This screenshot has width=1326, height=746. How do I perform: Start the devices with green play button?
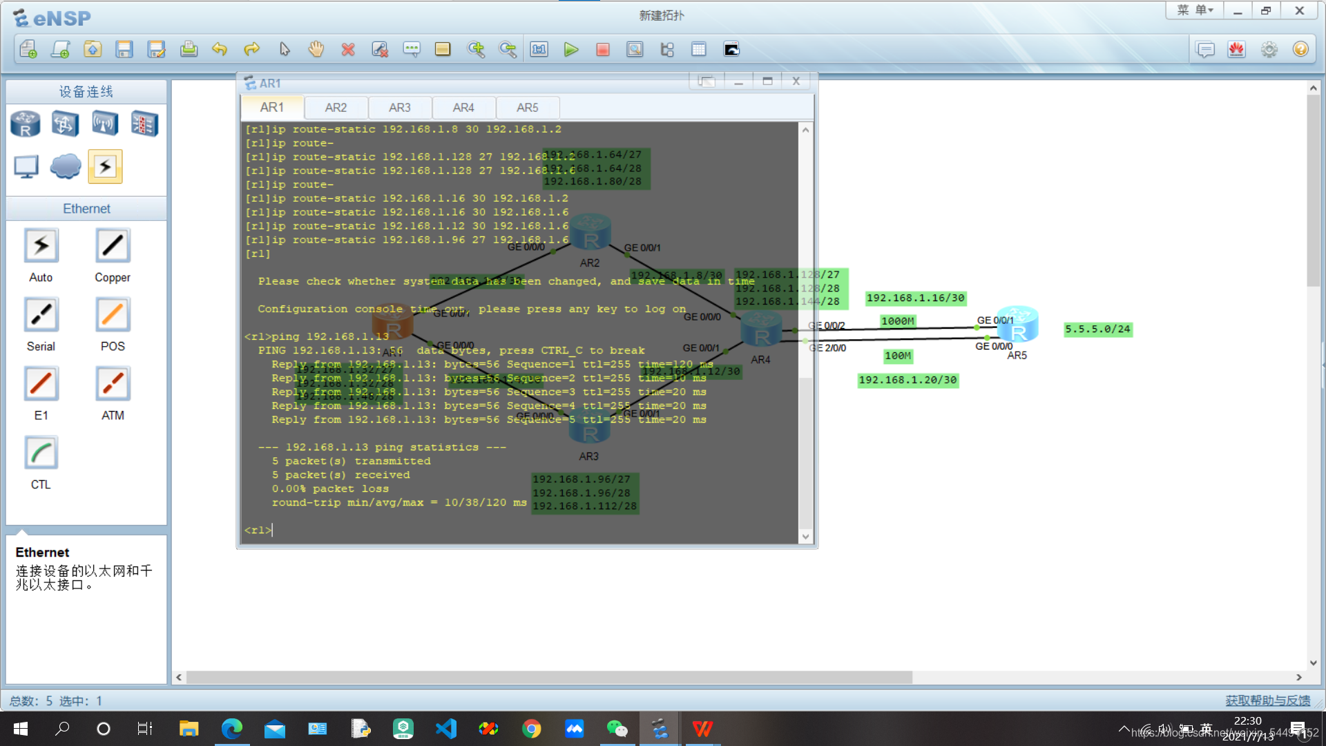point(571,49)
